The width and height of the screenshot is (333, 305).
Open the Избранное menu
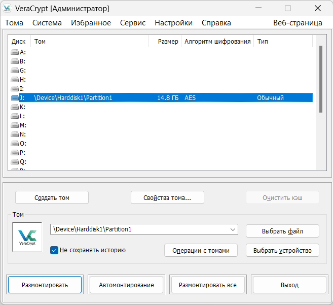click(91, 23)
